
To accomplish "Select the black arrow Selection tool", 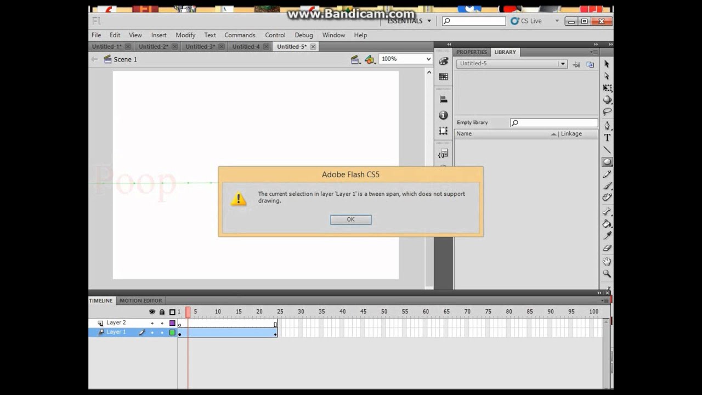I will tap(607, 64).
